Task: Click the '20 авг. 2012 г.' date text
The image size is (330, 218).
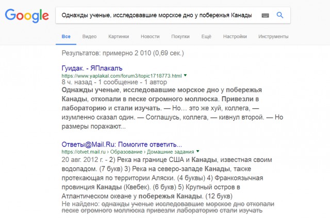Action: pyautogui.click(x=82, y=160)
